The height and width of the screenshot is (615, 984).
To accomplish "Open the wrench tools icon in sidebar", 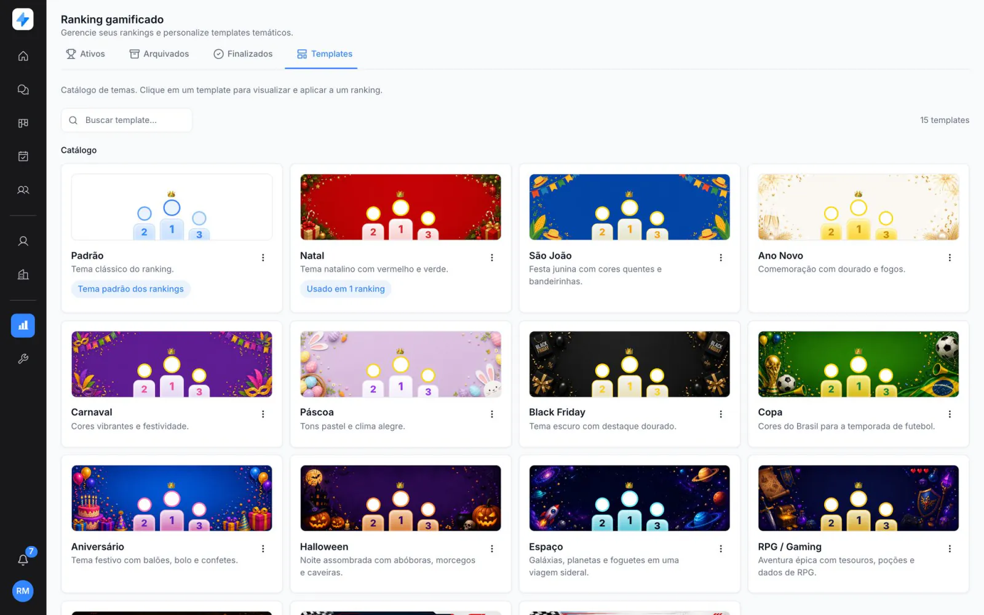I will (23, 359).
